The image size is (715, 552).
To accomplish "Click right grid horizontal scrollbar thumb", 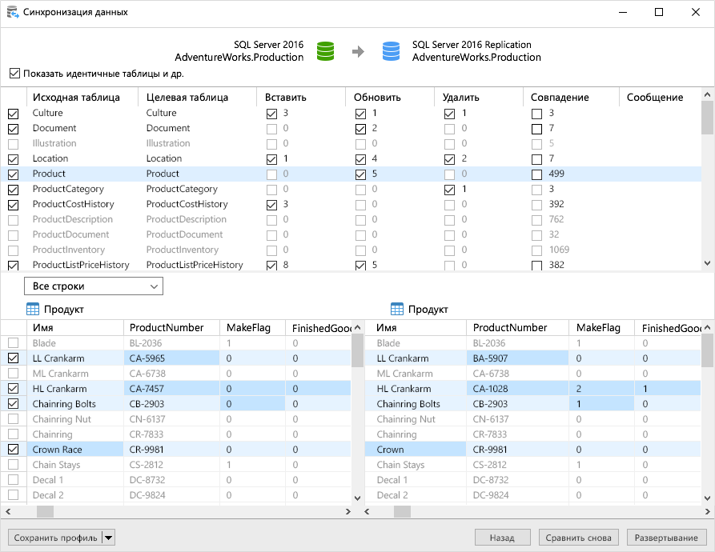I will tap(402, 511).
